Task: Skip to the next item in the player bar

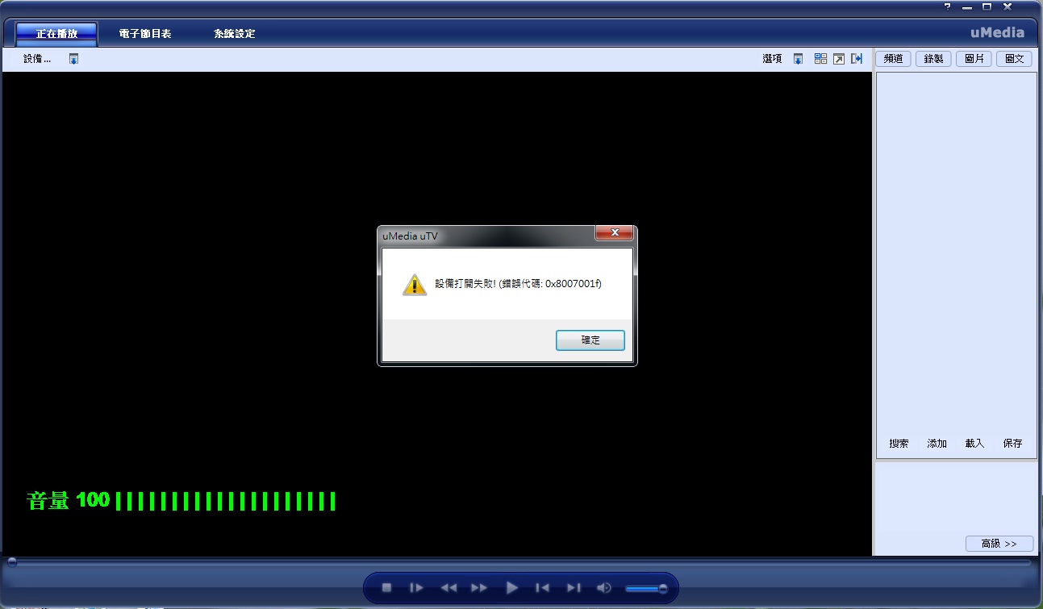Action: coord(574,588)
